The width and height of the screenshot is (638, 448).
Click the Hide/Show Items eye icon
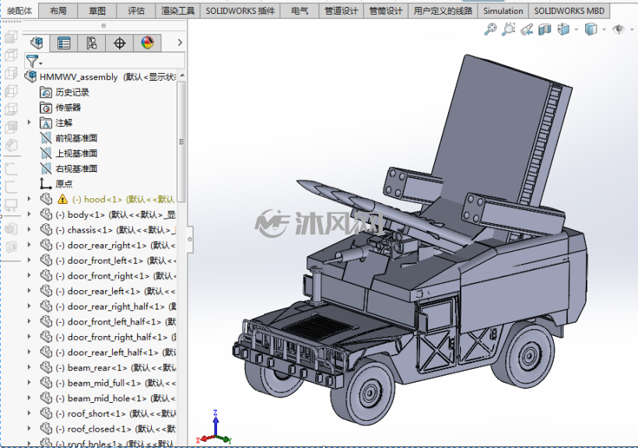coord(619,30)
